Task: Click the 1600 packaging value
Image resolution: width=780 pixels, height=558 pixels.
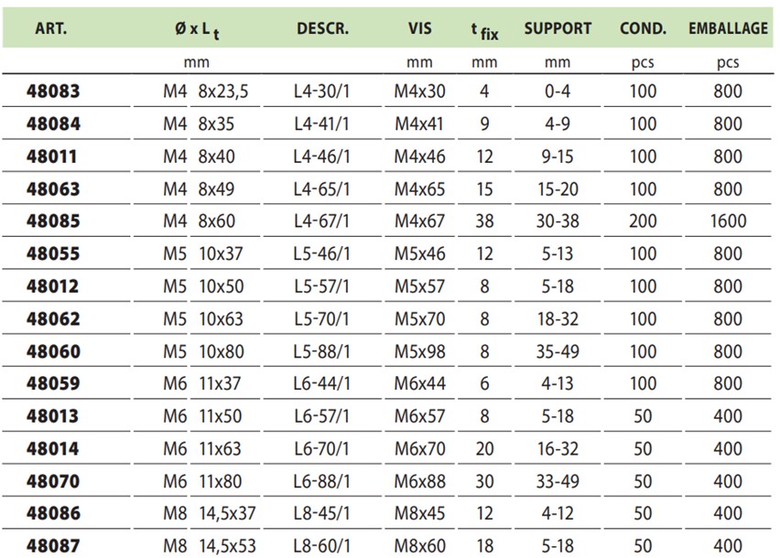Action: tap(728, 221)
